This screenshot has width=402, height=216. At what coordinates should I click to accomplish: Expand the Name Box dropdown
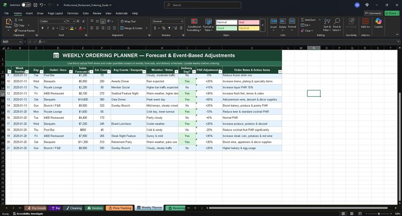point(21,42)
